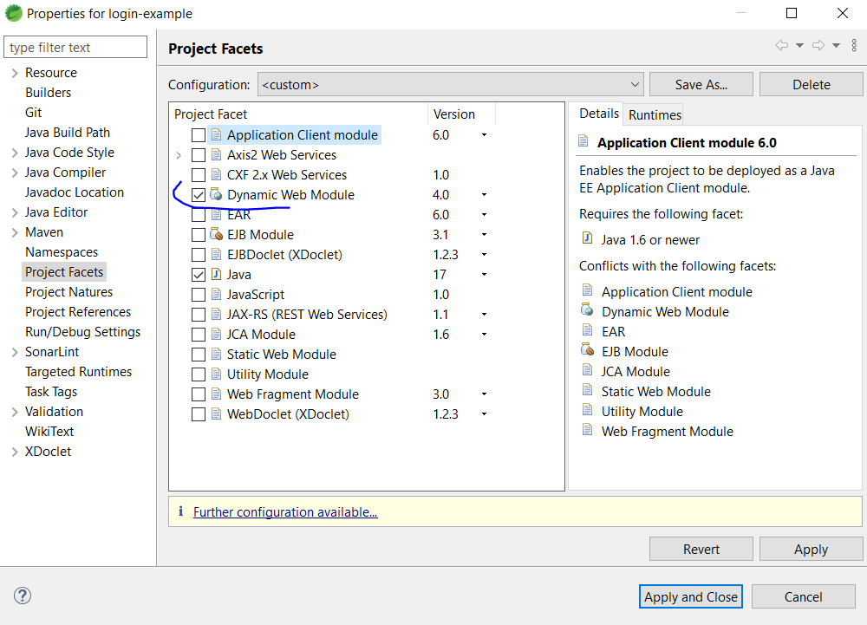Enable the Static Web Module checkbox

pos(199,354)
